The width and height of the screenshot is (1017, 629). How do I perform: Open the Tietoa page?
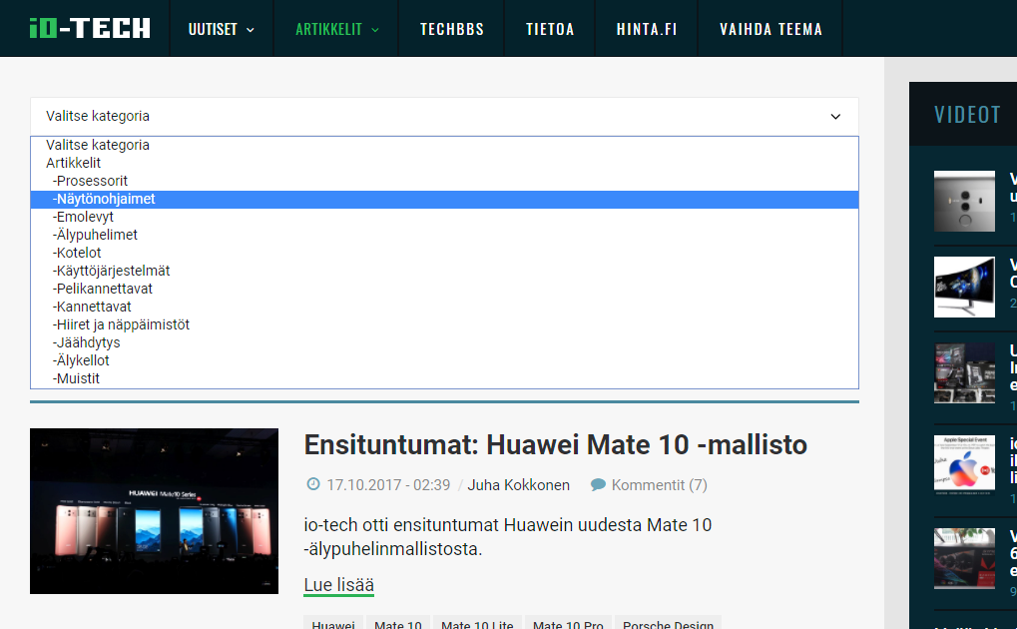(x=550, y=29)
